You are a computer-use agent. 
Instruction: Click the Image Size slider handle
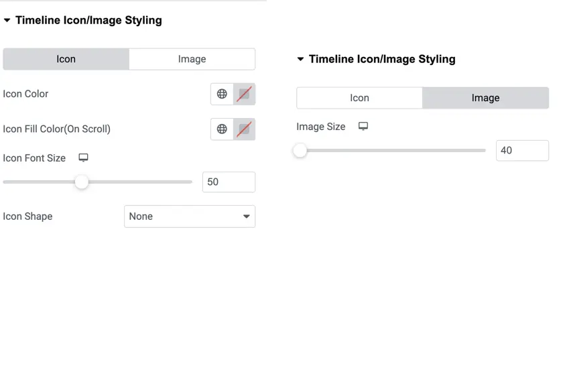tap(300, 150)
